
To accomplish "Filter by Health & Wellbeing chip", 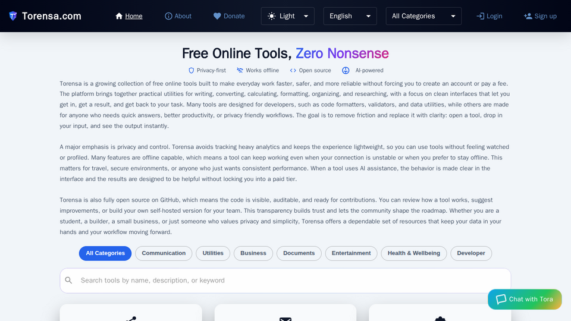I will click(414, 253).
